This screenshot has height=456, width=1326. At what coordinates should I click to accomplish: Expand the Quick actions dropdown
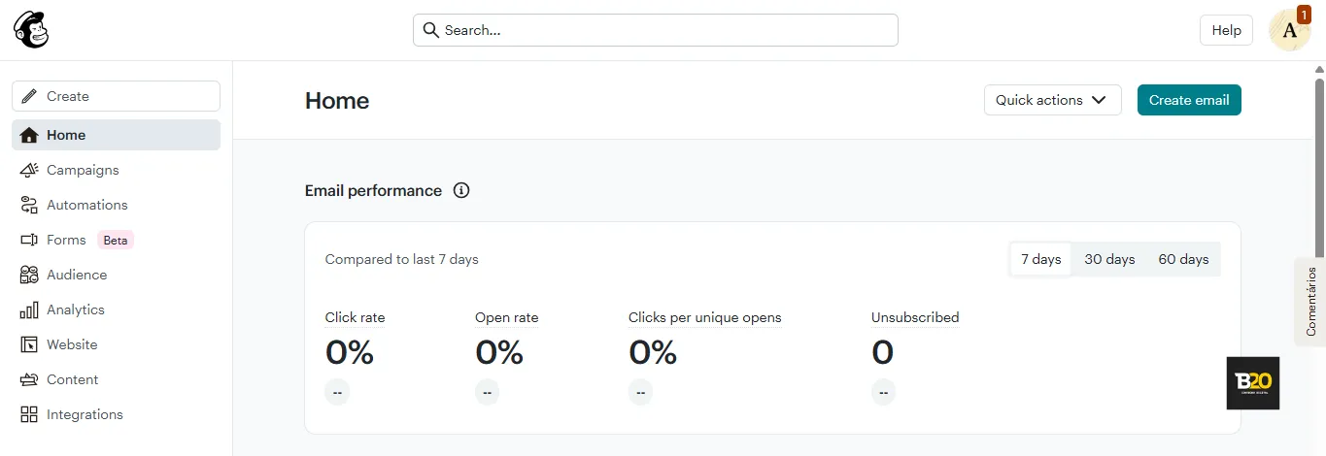[1052, 100]
